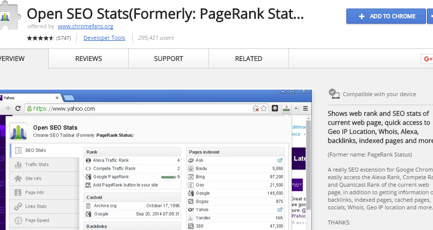Click the bookmark star icon in the address bar
This screenshot has width=433, height=230.
[264, 109]
